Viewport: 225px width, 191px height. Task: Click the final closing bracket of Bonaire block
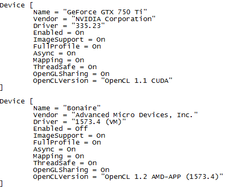(1, 184)
